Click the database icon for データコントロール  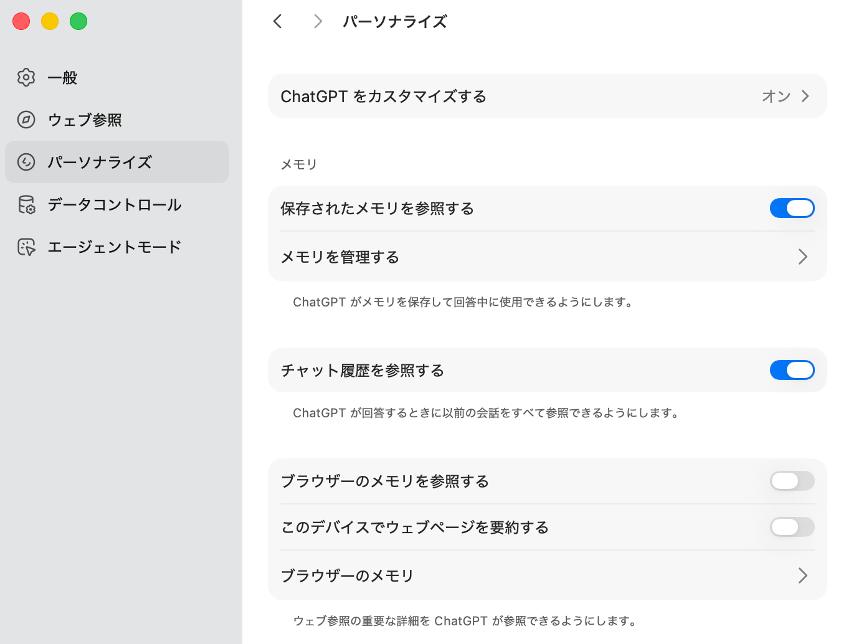(x=26, y=204)
